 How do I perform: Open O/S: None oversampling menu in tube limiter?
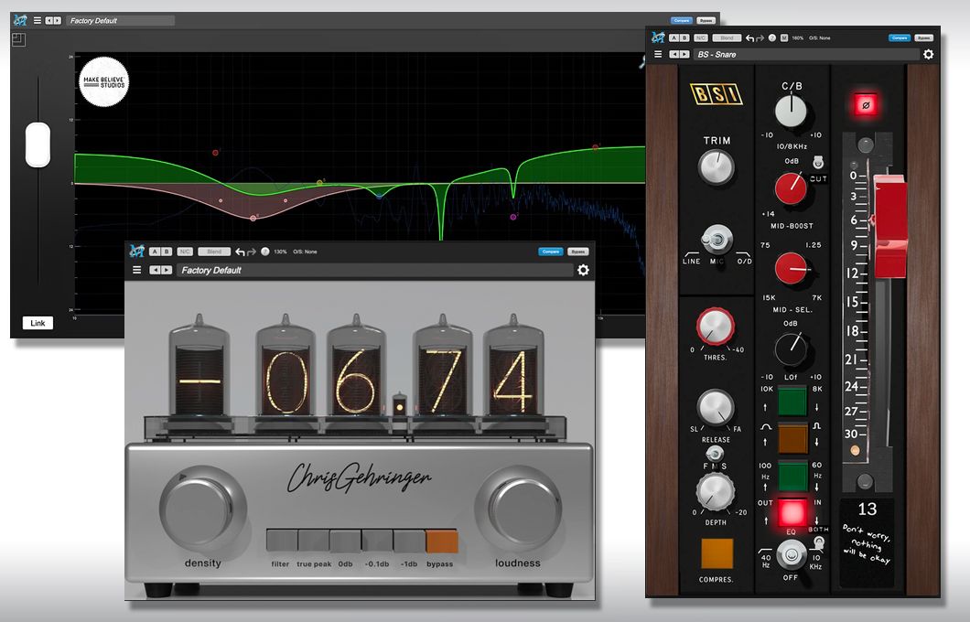305,252
